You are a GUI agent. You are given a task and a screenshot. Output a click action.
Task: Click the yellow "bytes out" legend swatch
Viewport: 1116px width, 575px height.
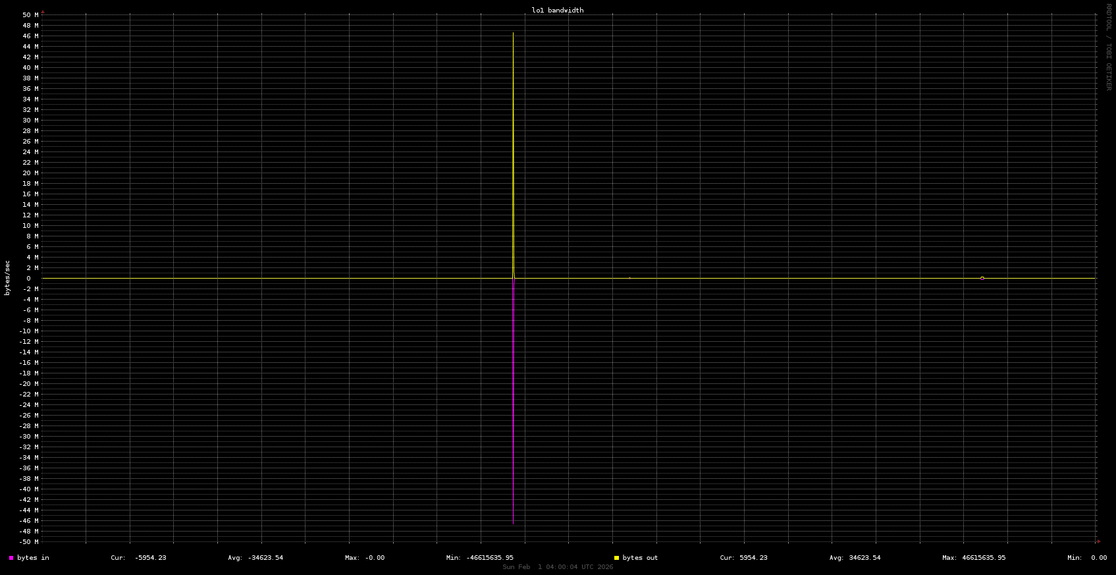pos(616,558)
